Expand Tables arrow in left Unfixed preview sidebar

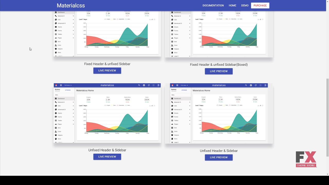point(73,121)
